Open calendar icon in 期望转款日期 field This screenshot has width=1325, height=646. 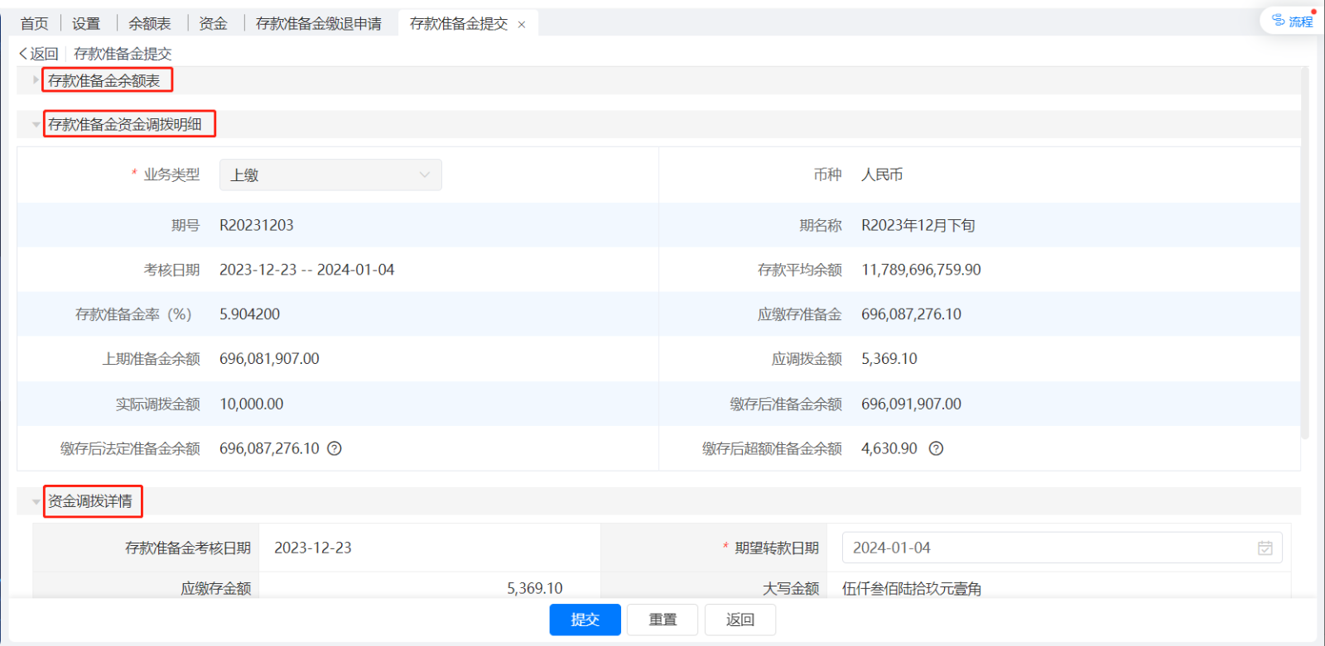pos(1265,548)
